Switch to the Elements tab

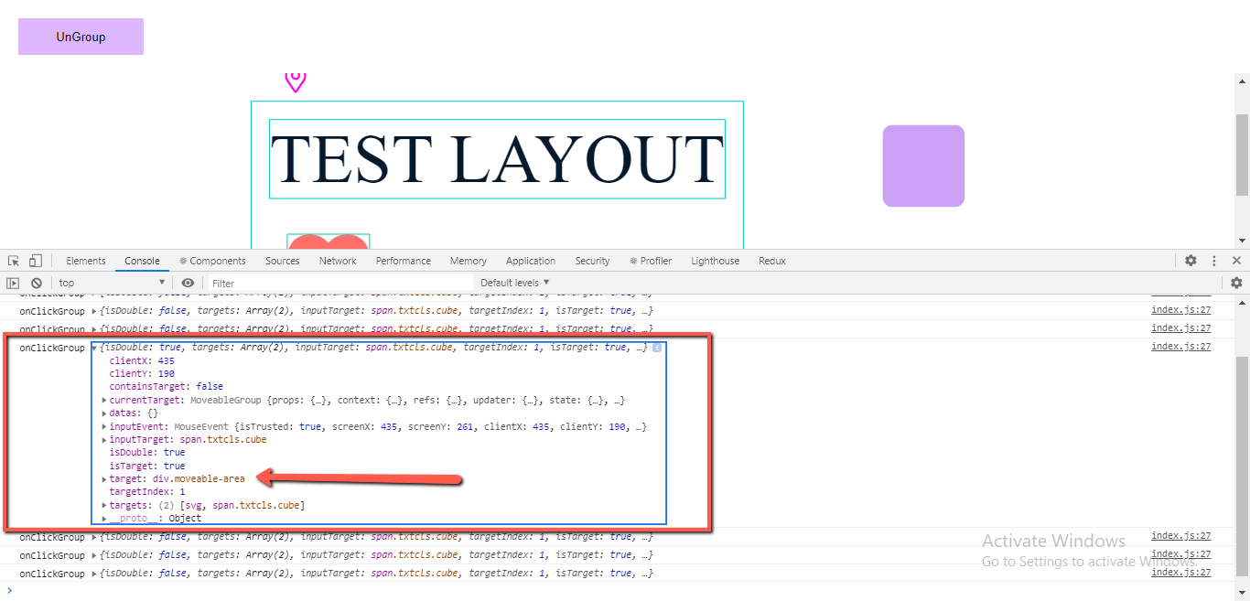pos(86,261)
